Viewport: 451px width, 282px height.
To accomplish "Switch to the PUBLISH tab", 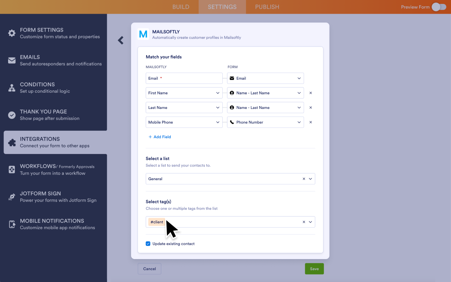I will [267, 7].
